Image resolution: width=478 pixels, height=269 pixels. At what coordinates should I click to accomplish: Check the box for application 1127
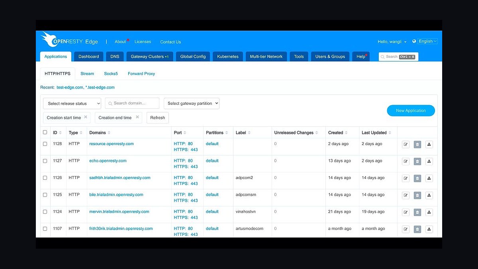pos(45,161)
